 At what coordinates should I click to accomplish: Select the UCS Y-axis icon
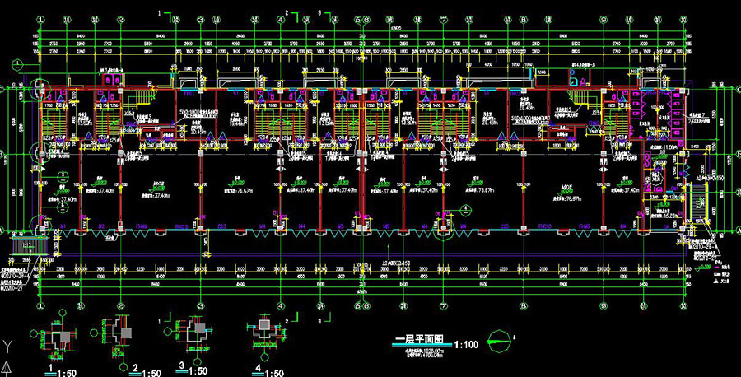[x=7, y=343]
